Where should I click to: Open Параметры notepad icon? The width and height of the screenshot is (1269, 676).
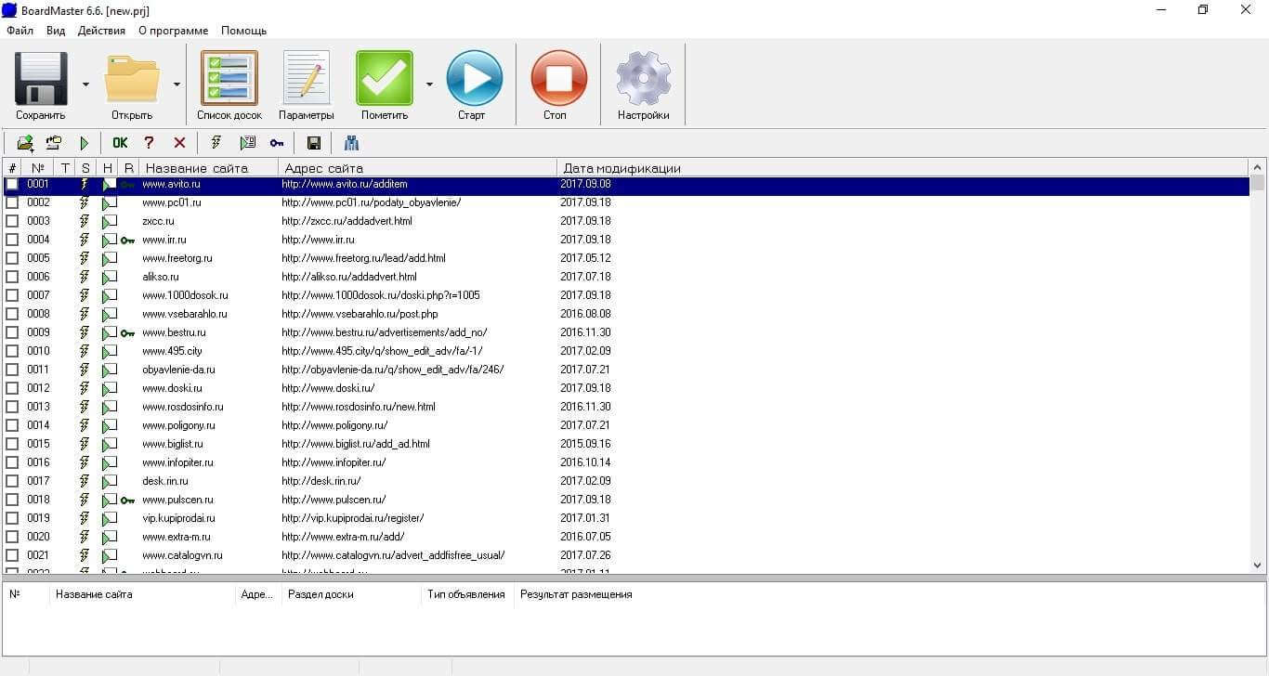pyautogui.click(x=306, y=78)
